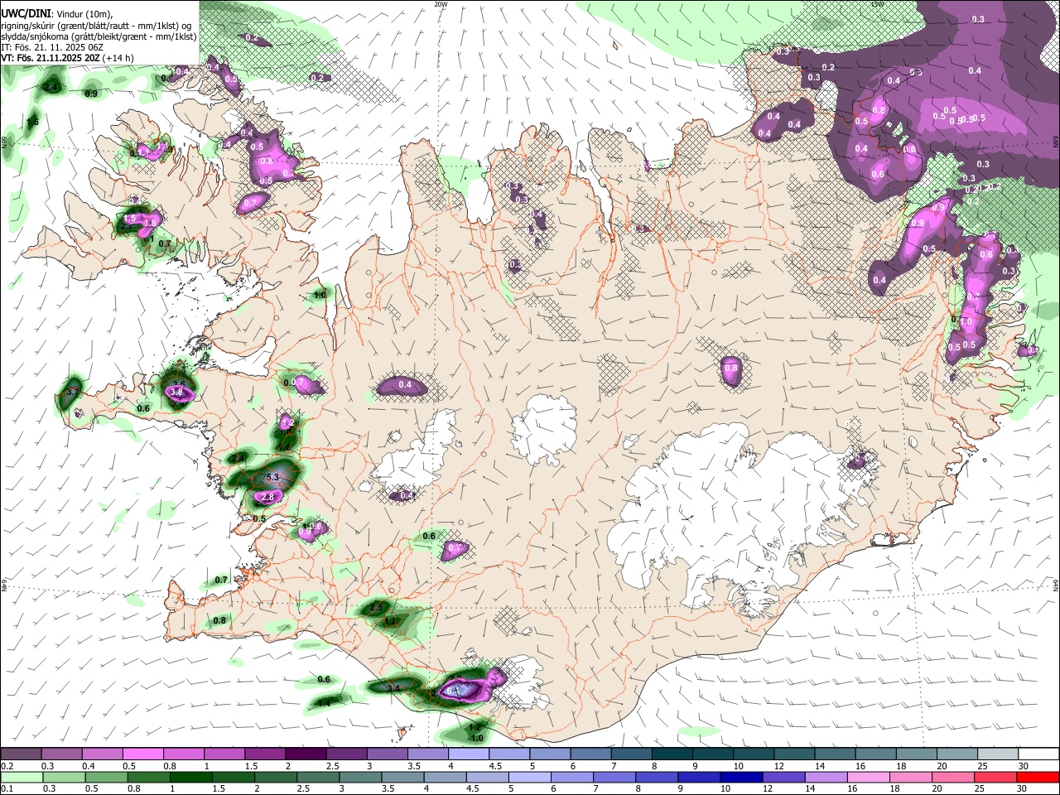Click the "slydda/snjókoma" header line

click(x=99, y=36)
